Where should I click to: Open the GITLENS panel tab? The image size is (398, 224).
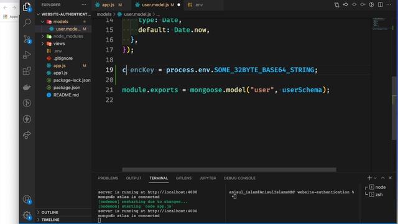pyautogui.click(x=184, y=178)
